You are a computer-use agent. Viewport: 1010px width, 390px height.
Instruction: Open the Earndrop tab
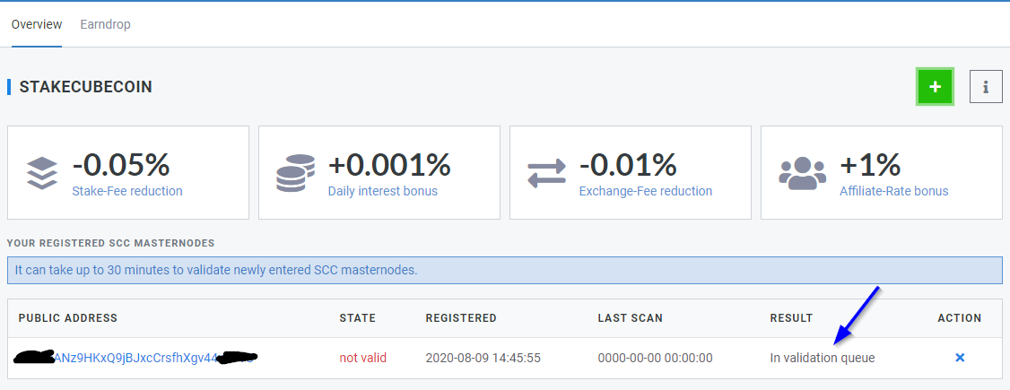105,24
